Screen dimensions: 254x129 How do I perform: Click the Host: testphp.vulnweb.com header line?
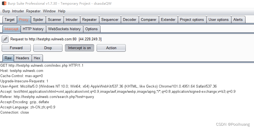coord(22,71)
